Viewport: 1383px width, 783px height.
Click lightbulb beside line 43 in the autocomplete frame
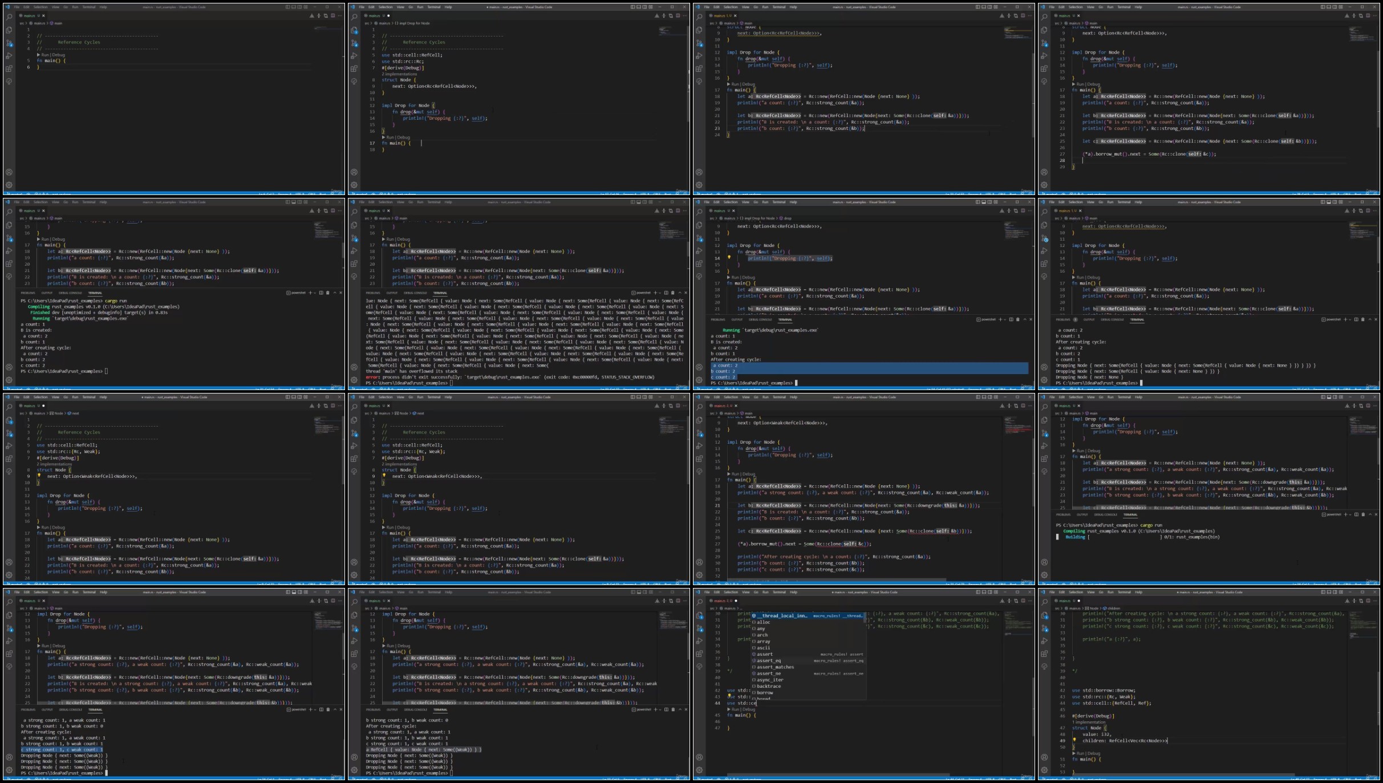click(729, 696)
